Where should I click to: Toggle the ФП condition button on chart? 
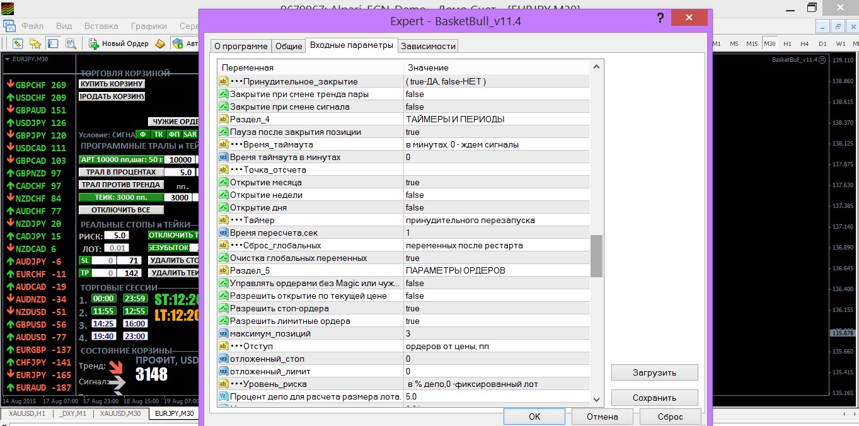(175, 134)
